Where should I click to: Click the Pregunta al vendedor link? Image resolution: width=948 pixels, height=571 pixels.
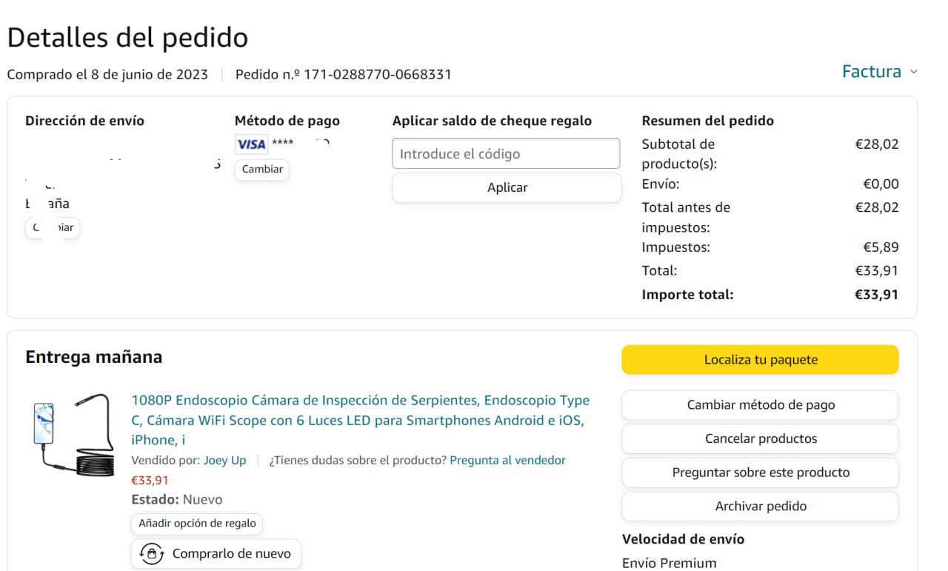(x=507, y=461)
